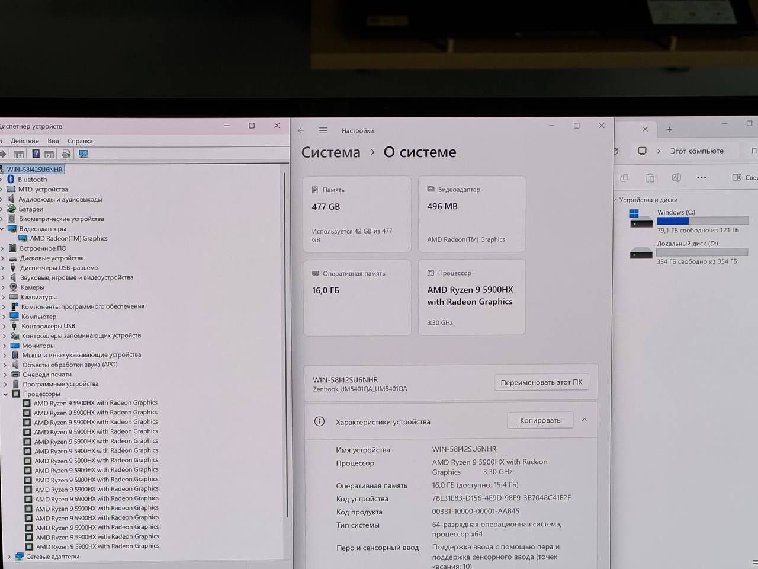Click the Батареи battery icon
758x569 pixels.
11,209
